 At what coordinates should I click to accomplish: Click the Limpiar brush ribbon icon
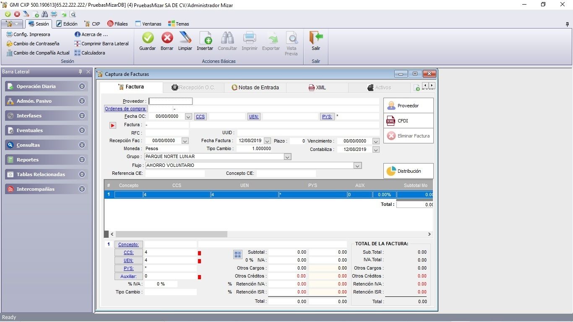coord(185,38)
